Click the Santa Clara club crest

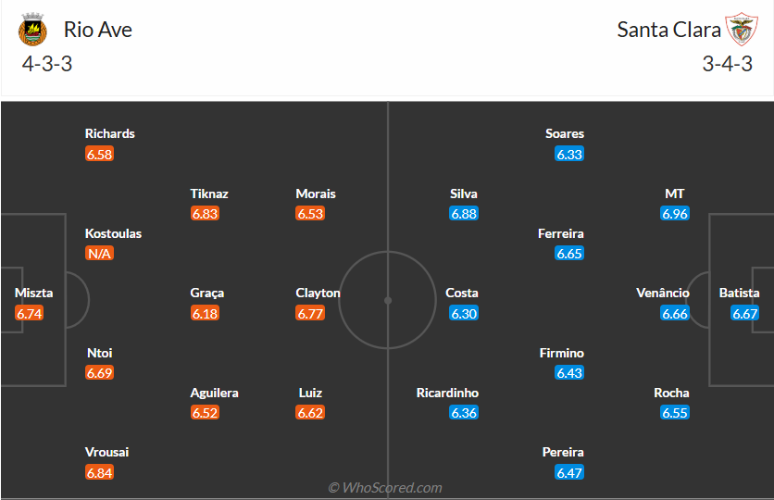coord(740,30)
